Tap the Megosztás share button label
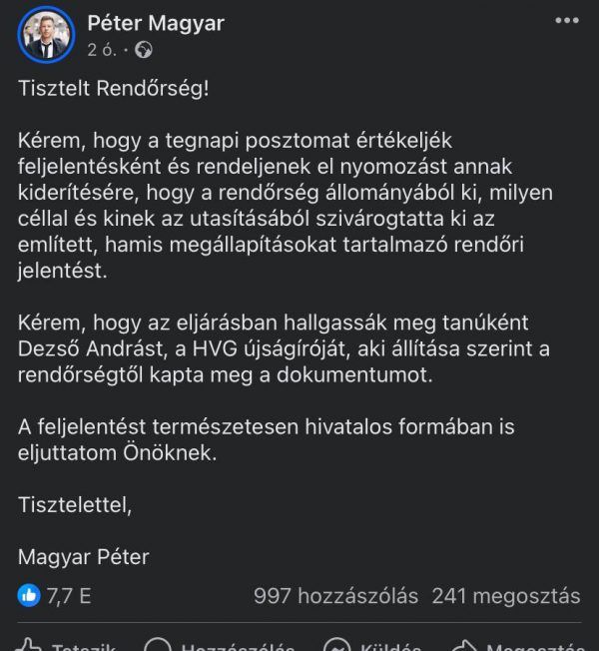 tap(535, 646)
